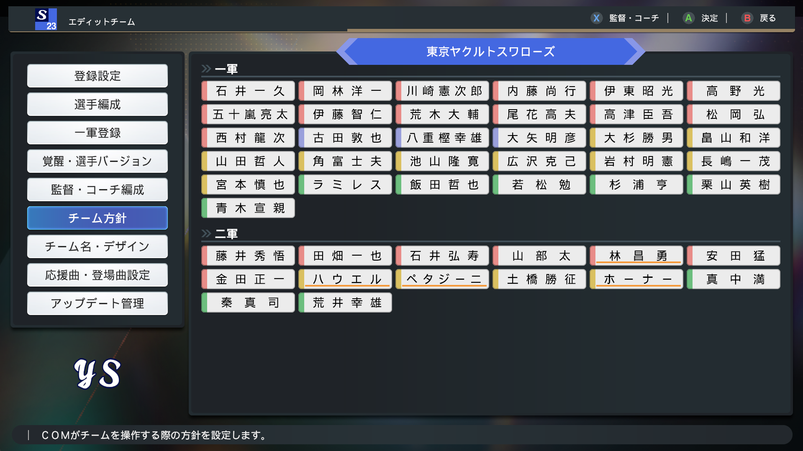Select player 古田敦也 from the roster
The width and height of the screenshot is (803, 451).
click(346, 138)
